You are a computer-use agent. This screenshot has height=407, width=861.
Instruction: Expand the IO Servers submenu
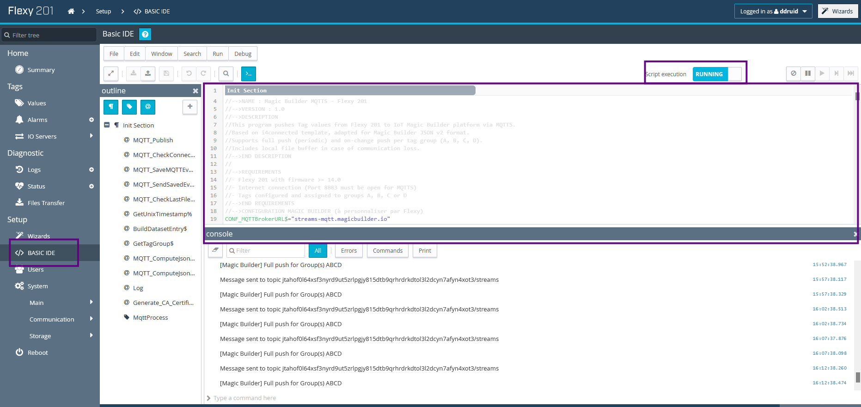tap(92, 136)
